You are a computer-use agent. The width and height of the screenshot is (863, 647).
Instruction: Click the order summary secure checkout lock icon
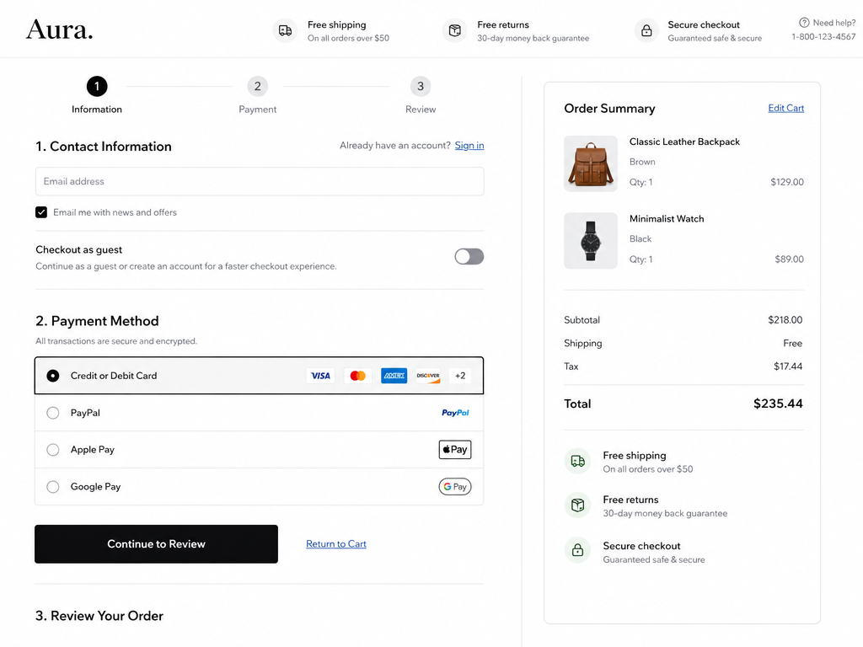(x=577, y=549)
